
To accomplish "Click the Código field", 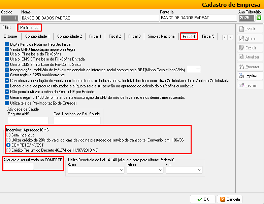I will click(x=10, y=18).
